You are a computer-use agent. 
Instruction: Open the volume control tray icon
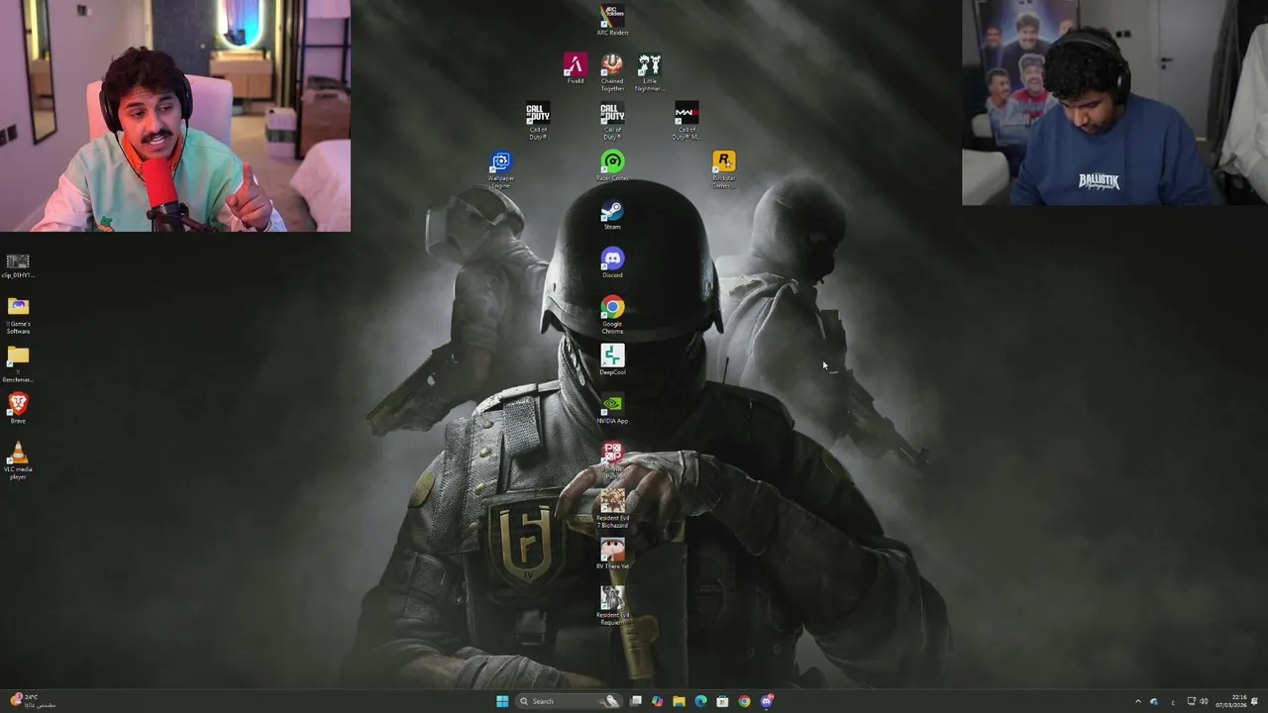pyautogui.click(x=1204, y=701)
